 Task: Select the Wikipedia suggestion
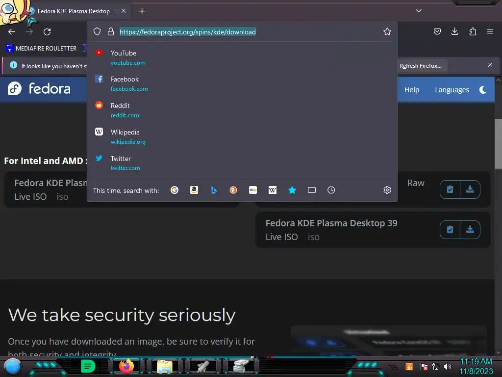point(242,137)
